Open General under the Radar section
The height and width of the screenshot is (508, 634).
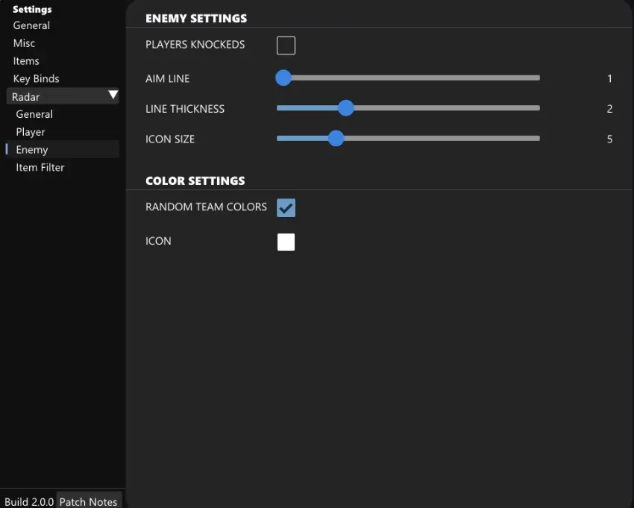point(34,114)
